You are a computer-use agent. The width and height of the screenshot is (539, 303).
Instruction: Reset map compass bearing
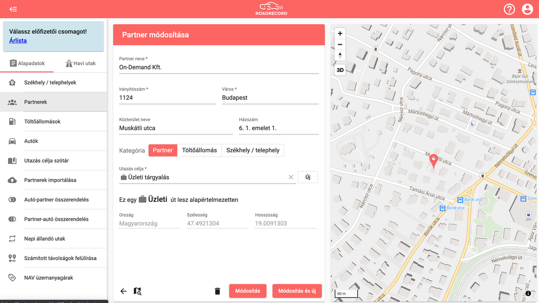click(340, 55)
